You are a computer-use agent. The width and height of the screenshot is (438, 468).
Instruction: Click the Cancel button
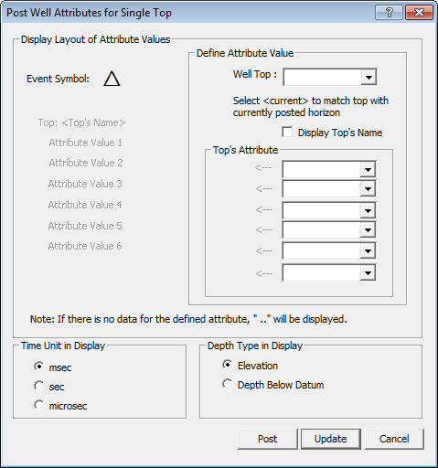tap(394, 439)
